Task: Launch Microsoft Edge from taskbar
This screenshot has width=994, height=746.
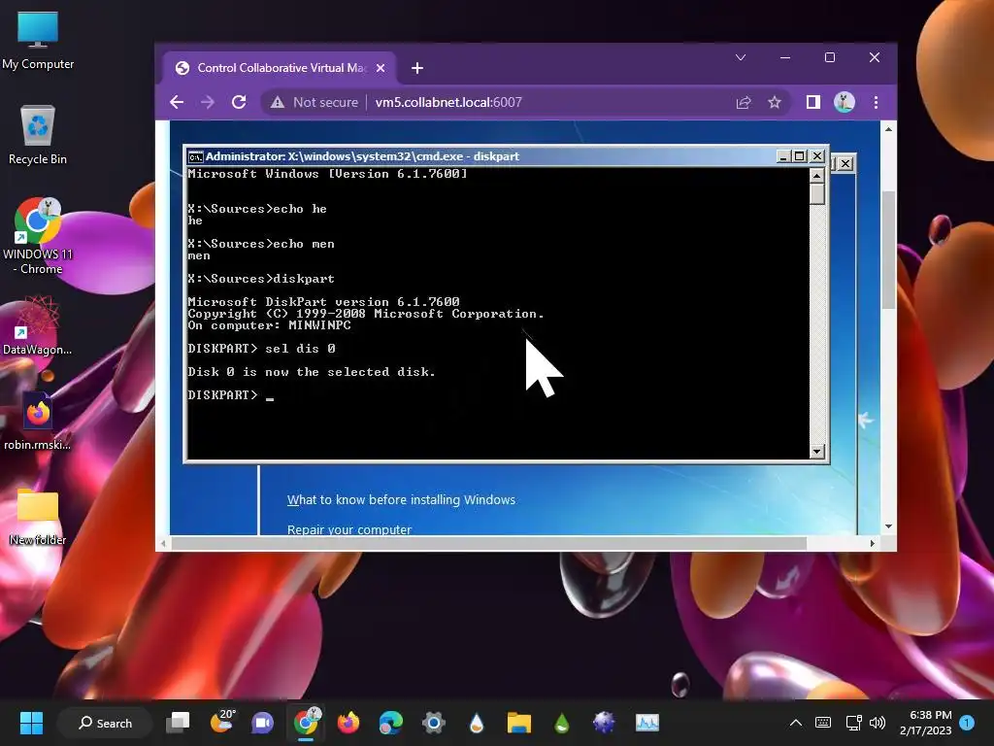Action: click(390, 723)
